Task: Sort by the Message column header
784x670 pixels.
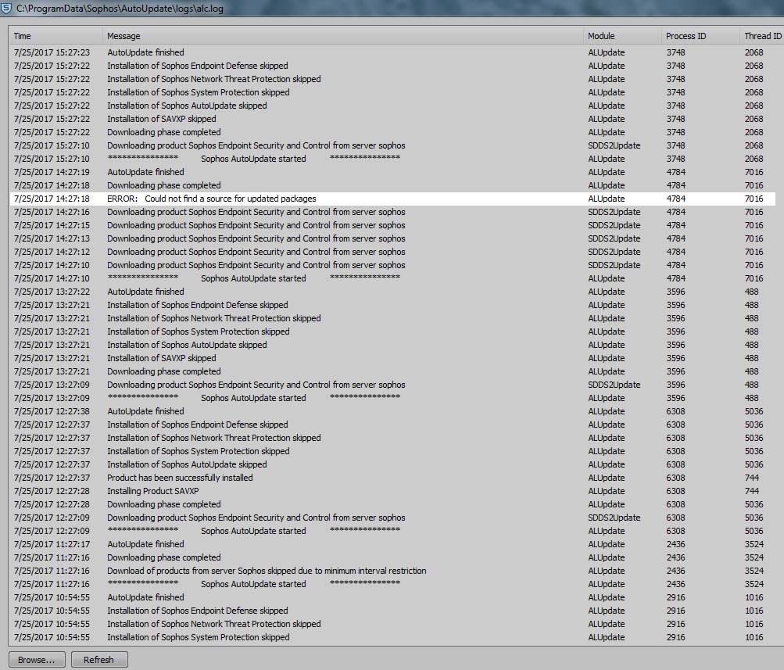Action: click(342, 36)
